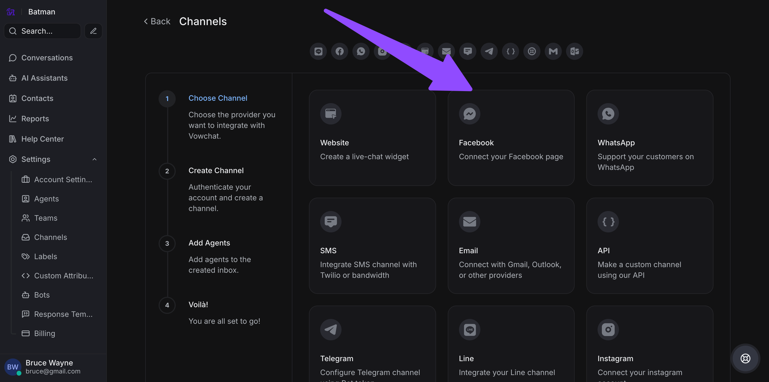Open the Reports section
The height and width of the screenshot is (382, 769).
pyautogui.click(x=35, y=119)
